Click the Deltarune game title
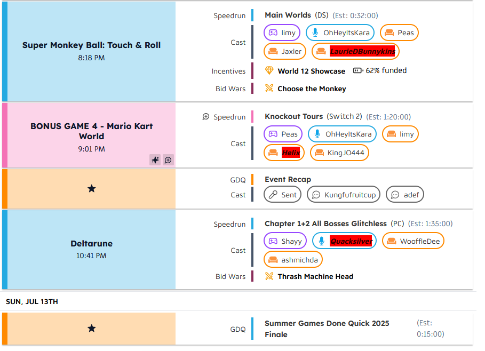The image size is (485, 351). tap(92, 244)
